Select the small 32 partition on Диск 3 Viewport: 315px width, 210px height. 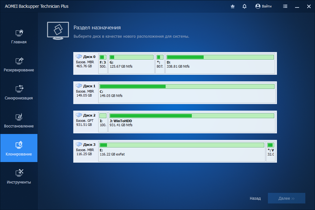pos(271,151)
